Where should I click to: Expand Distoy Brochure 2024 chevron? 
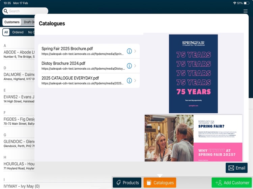135,66
